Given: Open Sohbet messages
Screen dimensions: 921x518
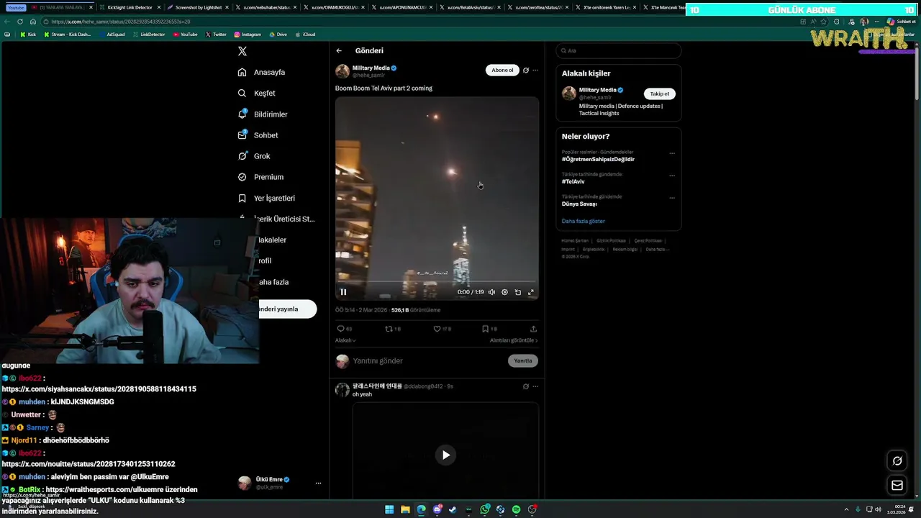Looking at the screenshot, I should point(258,135).
